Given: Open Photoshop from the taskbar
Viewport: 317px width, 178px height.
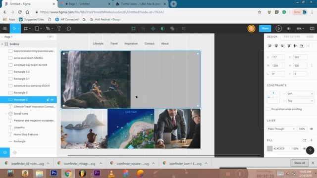Looking at the screenshot, I should 54,173.
